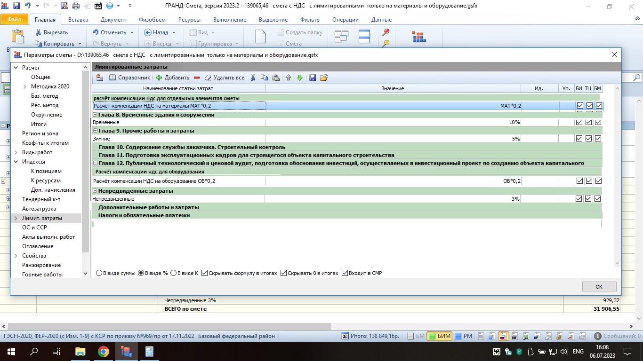Uncheck 'Входит в СМР' checkbox
Viewport: 643px width, 361px height.
point(345,273)
